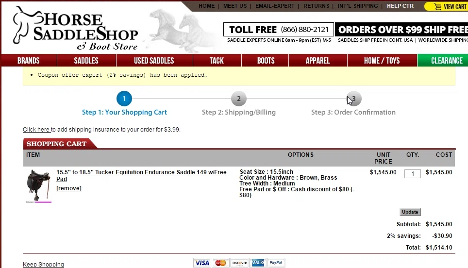Click the toll free phone number box
Viewport: 468px width, 268px height.
point(279,30)
